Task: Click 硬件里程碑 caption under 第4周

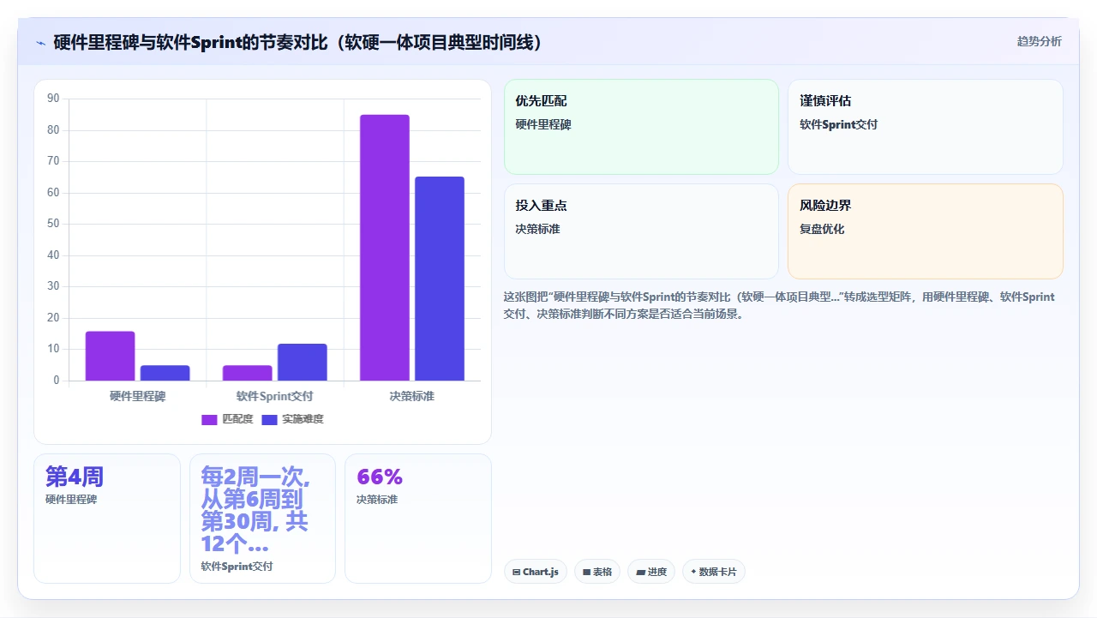Action: [71, 499]
